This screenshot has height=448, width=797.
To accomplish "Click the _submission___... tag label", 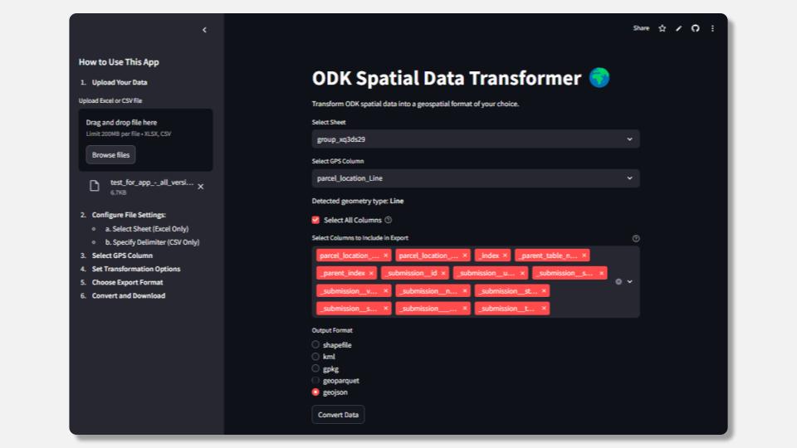I will pos(427,309).
